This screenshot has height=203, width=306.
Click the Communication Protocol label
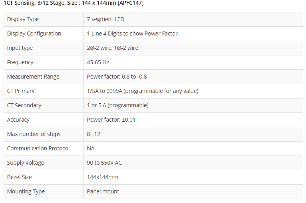38,148
